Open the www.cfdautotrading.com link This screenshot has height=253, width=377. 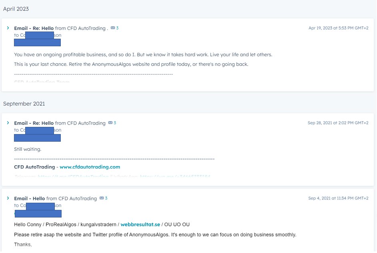click(90, 167)
